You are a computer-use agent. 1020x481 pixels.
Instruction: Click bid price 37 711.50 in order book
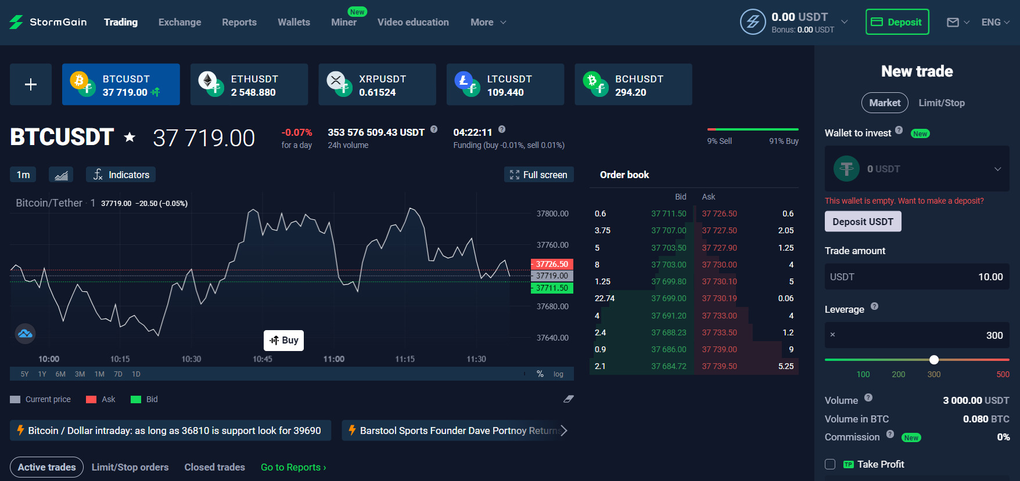pyautogui.click(x=669, y=214)
